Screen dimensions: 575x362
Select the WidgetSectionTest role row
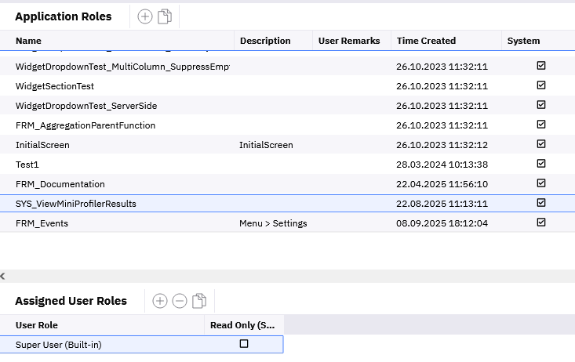click(x=55, y=86)
